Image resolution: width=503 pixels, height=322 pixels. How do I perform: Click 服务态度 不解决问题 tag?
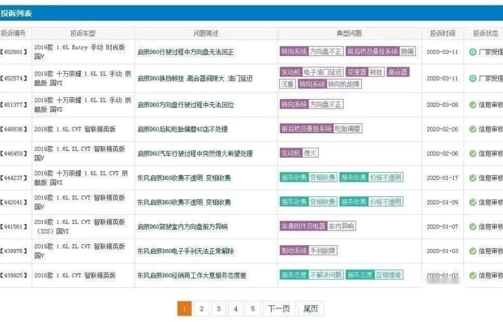coord(312,275)
